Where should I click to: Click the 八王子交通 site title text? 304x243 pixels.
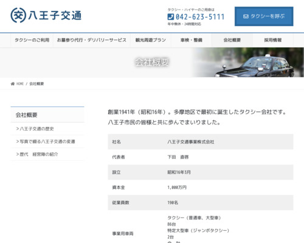coord(55,16)
